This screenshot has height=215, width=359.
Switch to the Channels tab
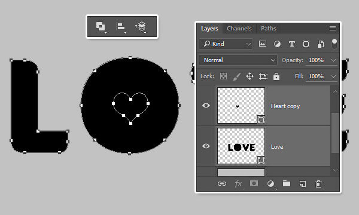tap(239, 29)
